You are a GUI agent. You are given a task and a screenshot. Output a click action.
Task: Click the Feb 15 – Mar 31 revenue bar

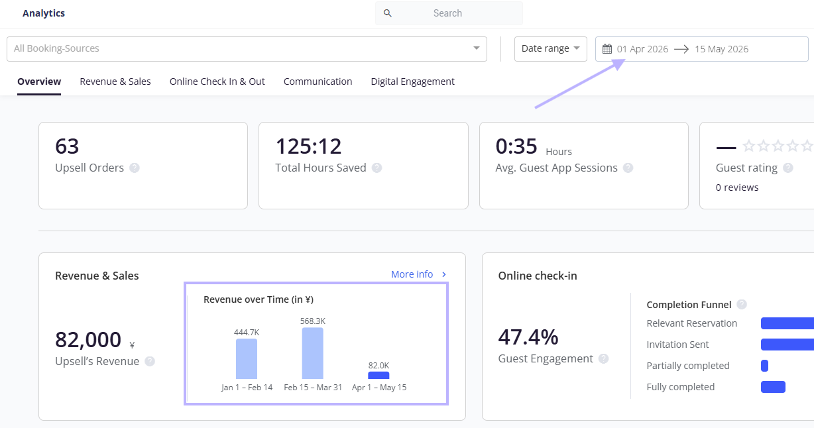[313, 353]
